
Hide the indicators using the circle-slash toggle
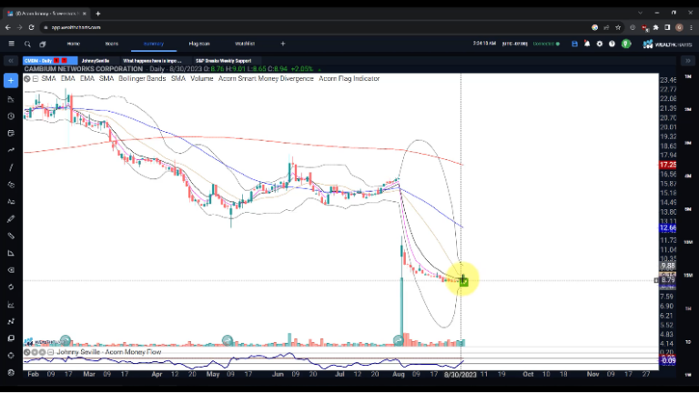click(x=27, y=79)
